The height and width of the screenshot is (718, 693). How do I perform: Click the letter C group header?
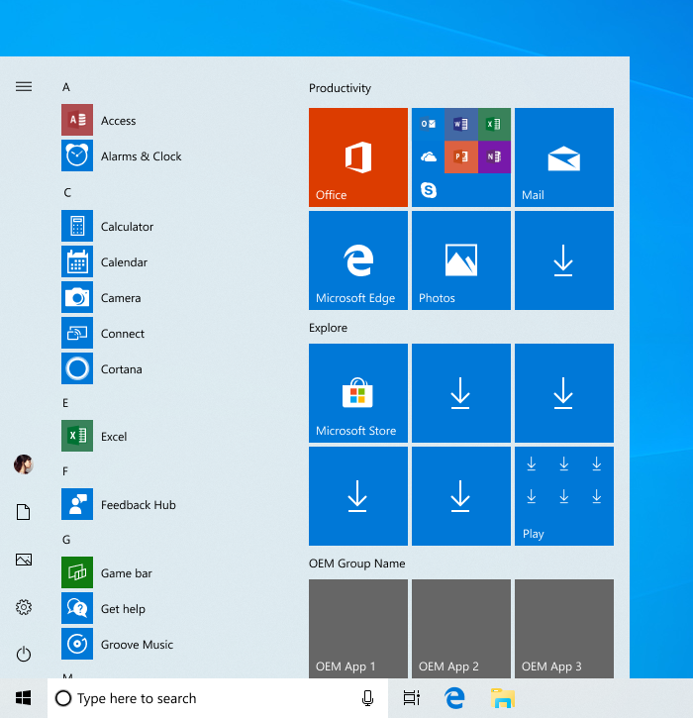pos(67,192)
